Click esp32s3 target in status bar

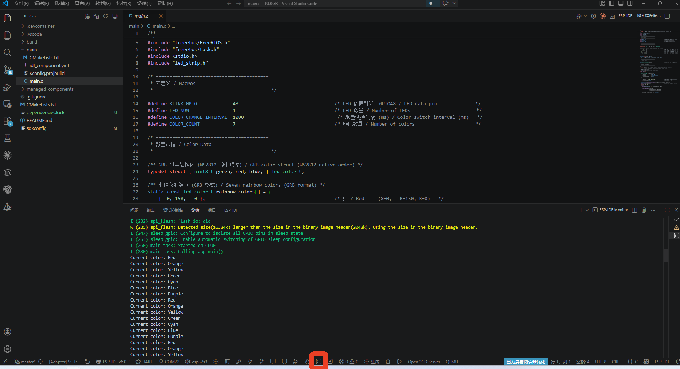[196, 362]
